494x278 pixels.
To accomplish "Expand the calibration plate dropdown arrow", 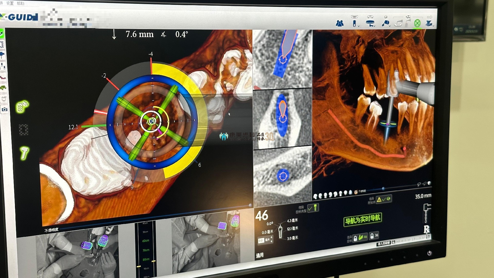I will click(374, 26).
